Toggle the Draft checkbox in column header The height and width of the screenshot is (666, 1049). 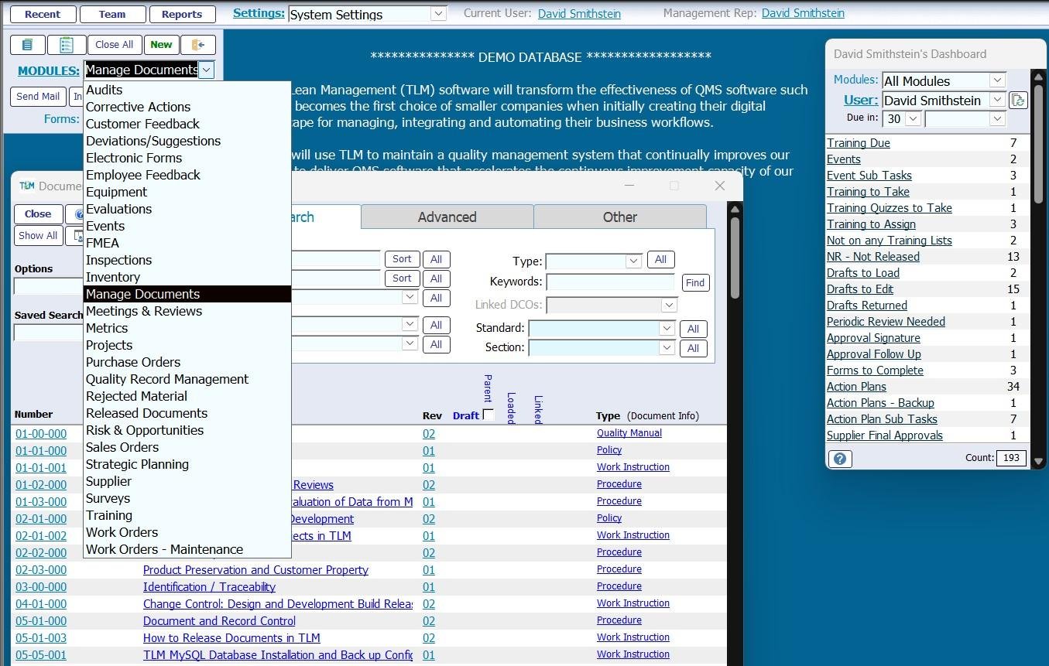[x=488, y=415]
